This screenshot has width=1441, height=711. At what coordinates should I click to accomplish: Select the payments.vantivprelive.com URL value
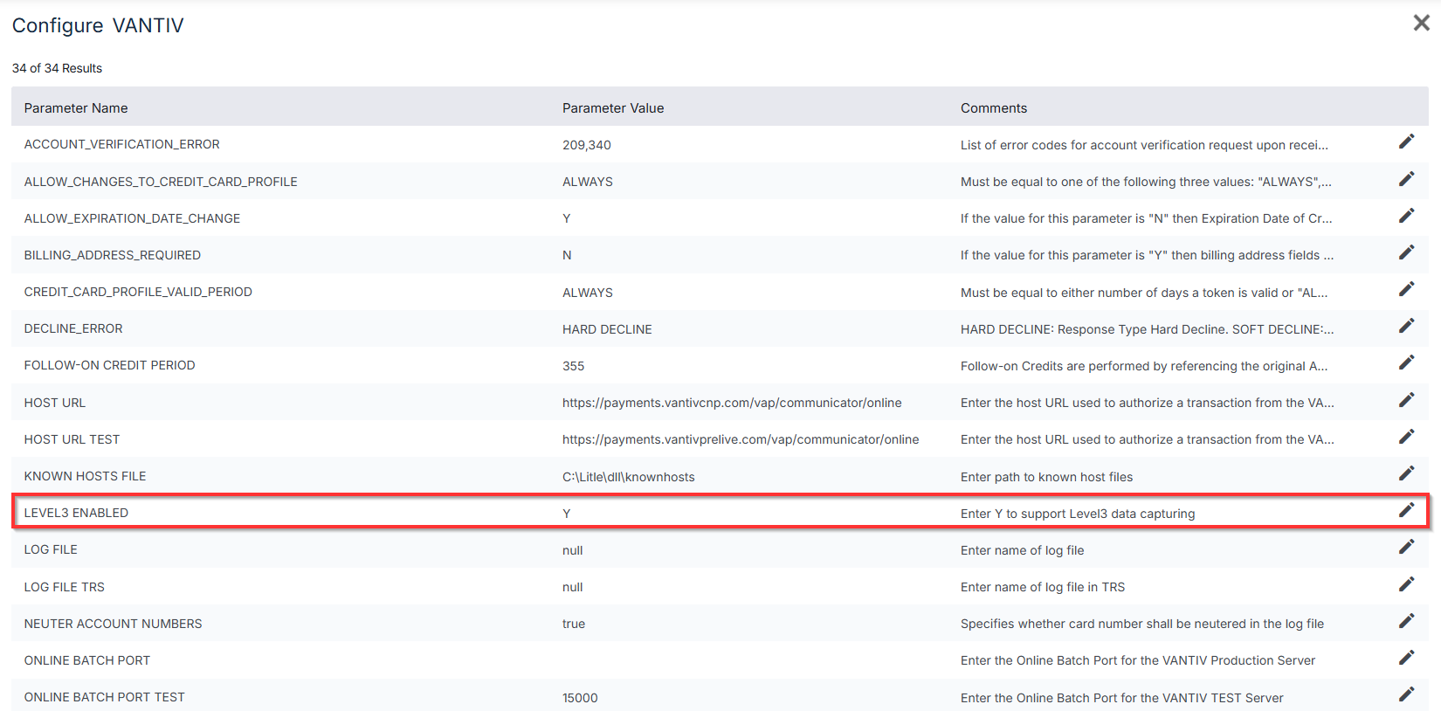[x=741, y=439]
